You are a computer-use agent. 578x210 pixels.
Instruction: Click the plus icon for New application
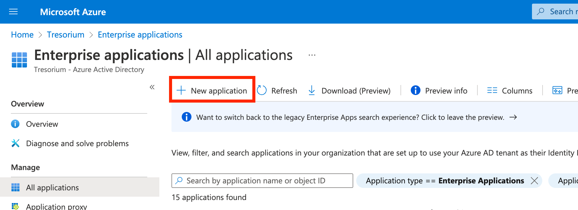click(181, 90)
